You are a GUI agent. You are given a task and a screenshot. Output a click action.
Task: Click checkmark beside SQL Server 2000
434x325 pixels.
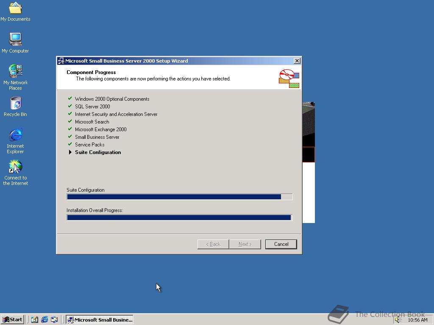point(70,106)
